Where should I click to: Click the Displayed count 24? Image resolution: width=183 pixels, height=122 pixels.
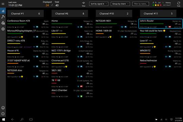(47, 5)
